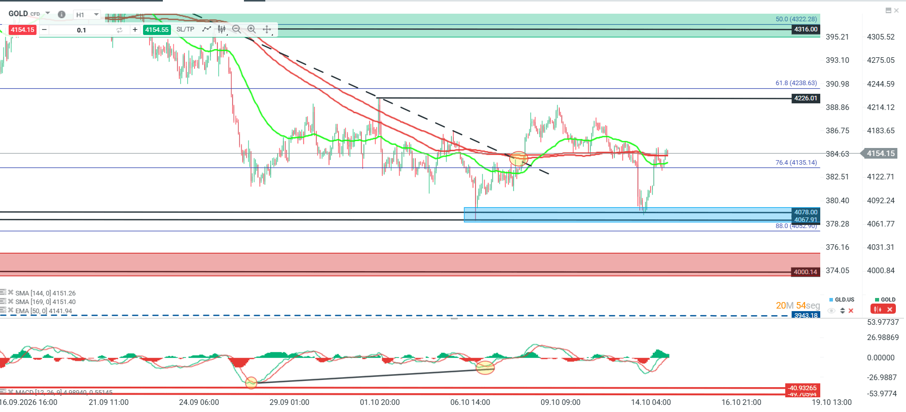Select the crosshair move tool
906x412 pixels.
[267, 29]
